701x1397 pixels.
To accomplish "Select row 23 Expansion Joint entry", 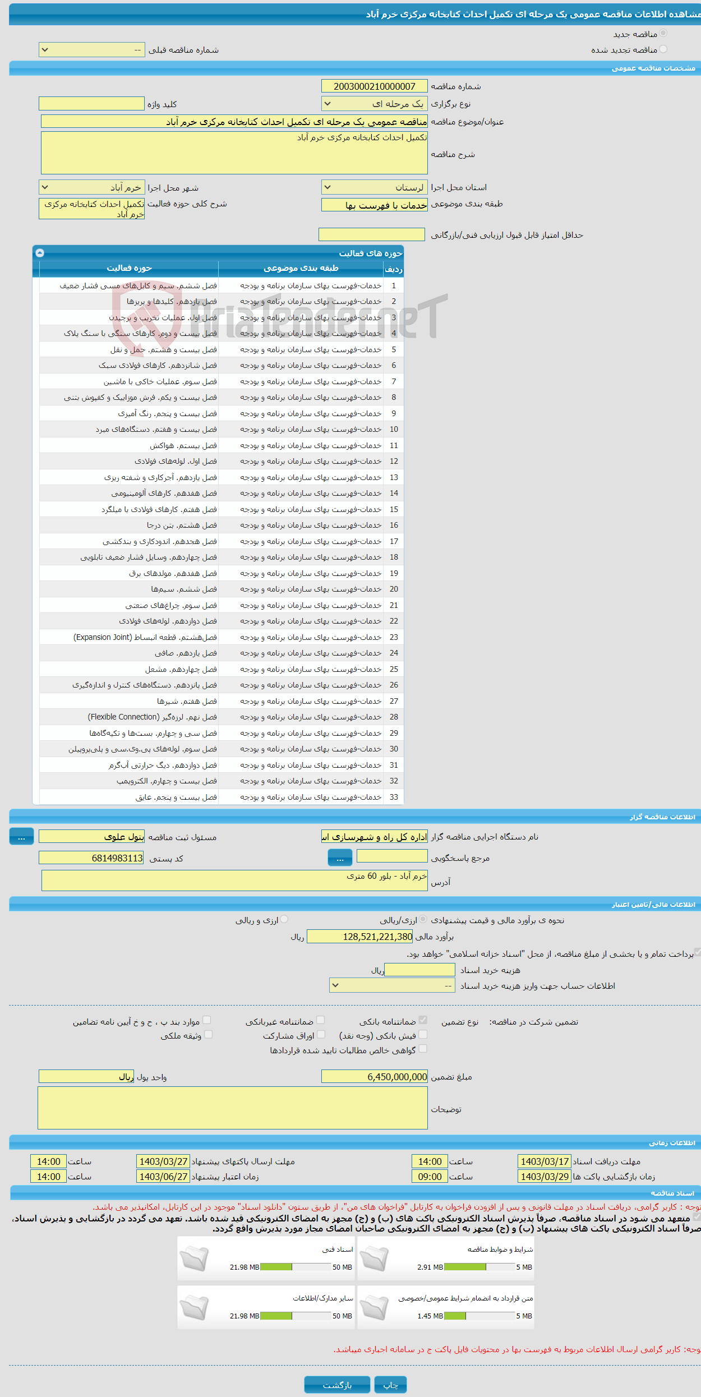I will point(222,637).
